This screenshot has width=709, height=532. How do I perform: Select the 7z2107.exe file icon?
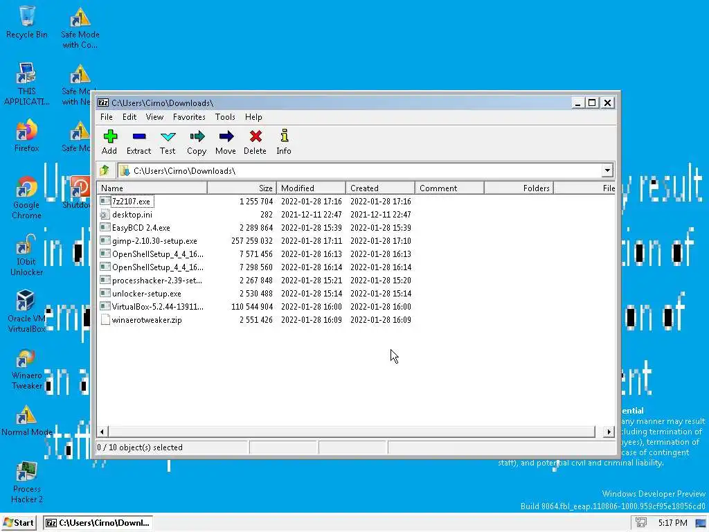click(105, 201)
